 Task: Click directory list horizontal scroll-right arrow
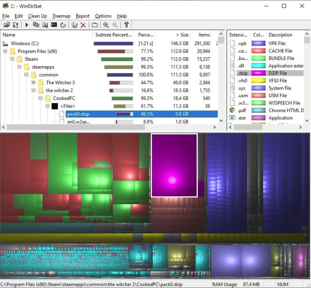pyautogui.click(x=215, y=127)
